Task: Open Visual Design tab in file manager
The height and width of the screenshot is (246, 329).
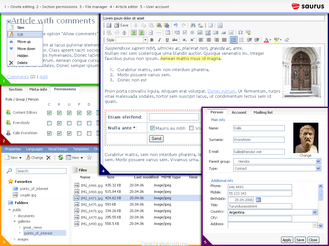Action: point(58,149)
